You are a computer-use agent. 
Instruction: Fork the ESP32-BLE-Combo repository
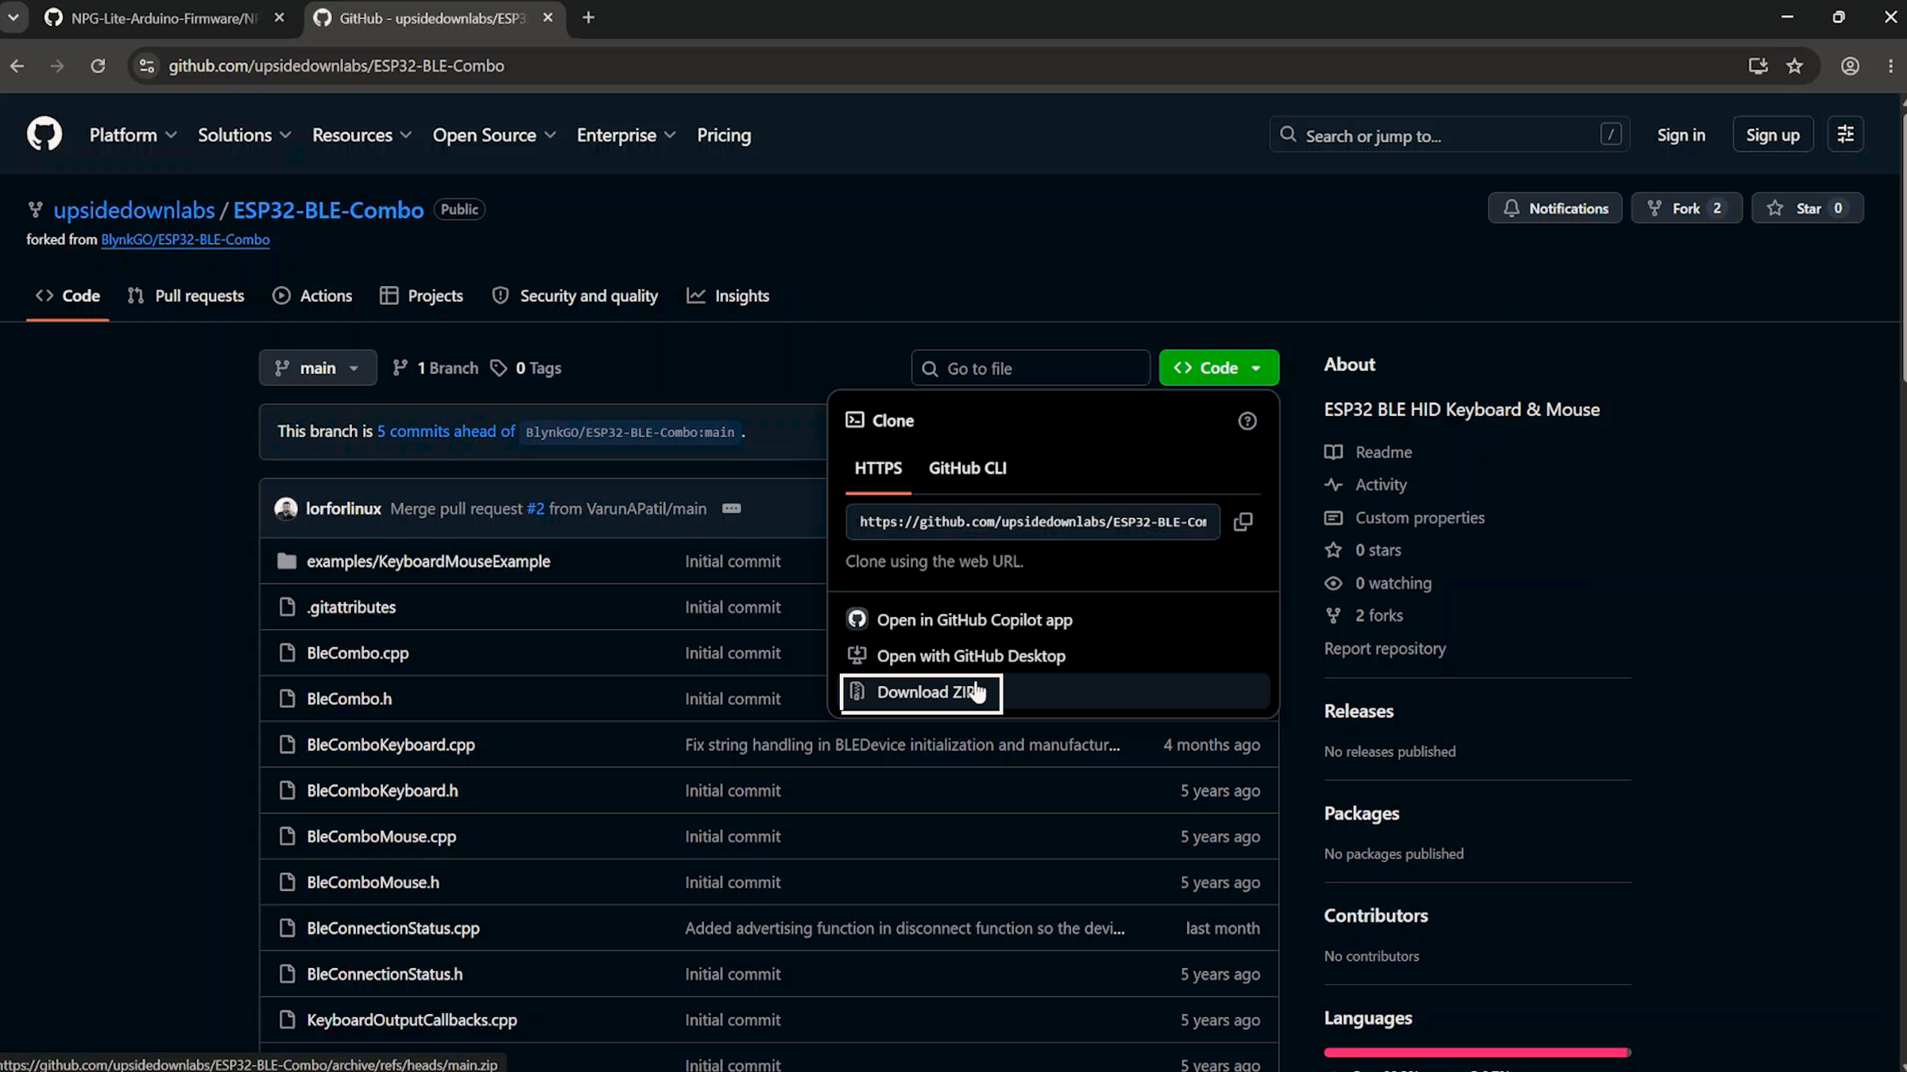pyautogui.click(x=1686, y=208)
